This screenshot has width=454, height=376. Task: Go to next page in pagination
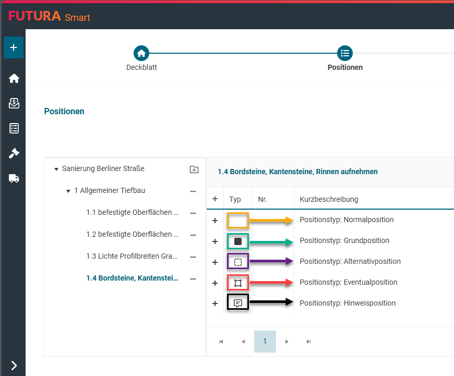[x=286, y=342]
